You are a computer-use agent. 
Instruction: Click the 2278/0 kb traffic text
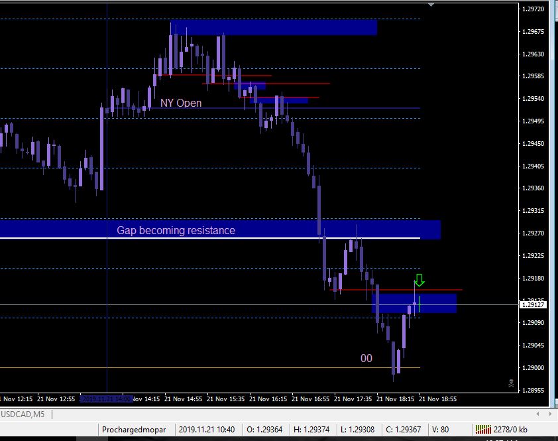(510, 430)
